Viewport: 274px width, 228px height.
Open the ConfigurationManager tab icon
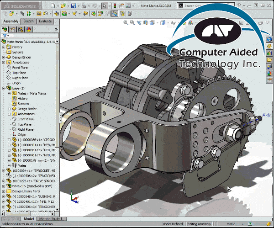(21, 29)
